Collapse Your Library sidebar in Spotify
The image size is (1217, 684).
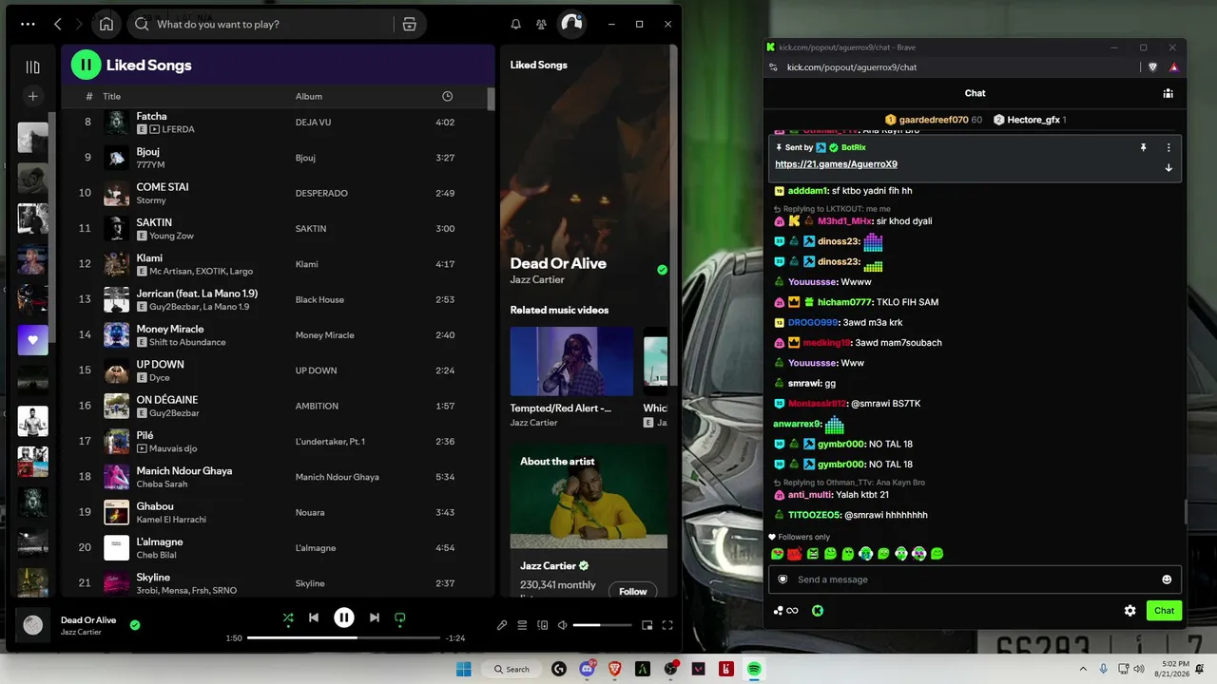click(32, 66)
